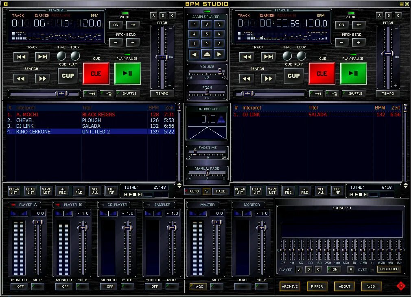Adjust the Manual Fade slider

[208, 172]
